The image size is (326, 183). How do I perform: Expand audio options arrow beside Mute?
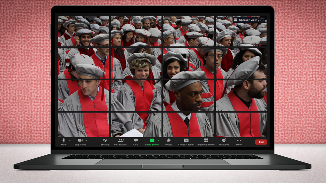[70, 140]
